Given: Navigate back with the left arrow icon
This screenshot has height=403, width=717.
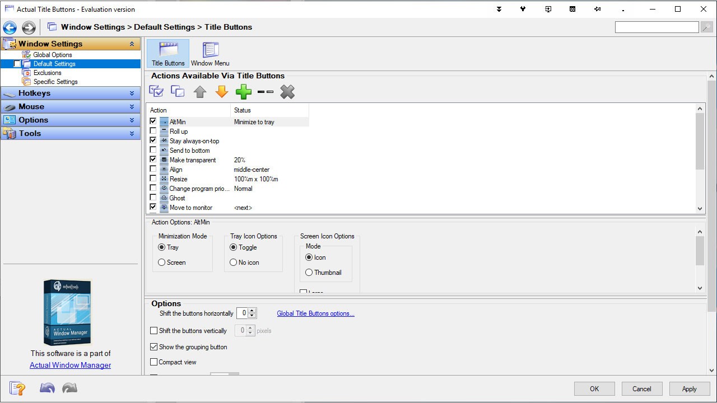Looking at the screenshot, I should point(10,27).
